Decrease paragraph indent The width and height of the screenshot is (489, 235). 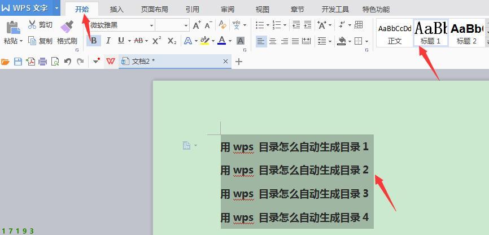pos(296,25)
